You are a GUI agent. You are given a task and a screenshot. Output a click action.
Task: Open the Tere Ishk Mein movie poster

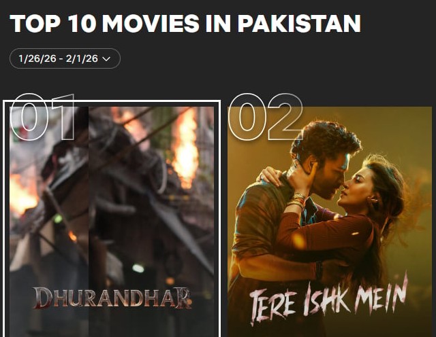coord(330,221)
